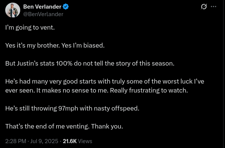Click the line about Justin's stats
The image size is (225, 148).
90,63
